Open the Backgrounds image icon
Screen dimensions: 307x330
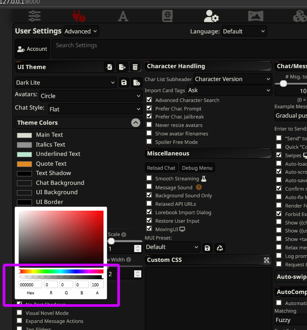pos(255,16)
